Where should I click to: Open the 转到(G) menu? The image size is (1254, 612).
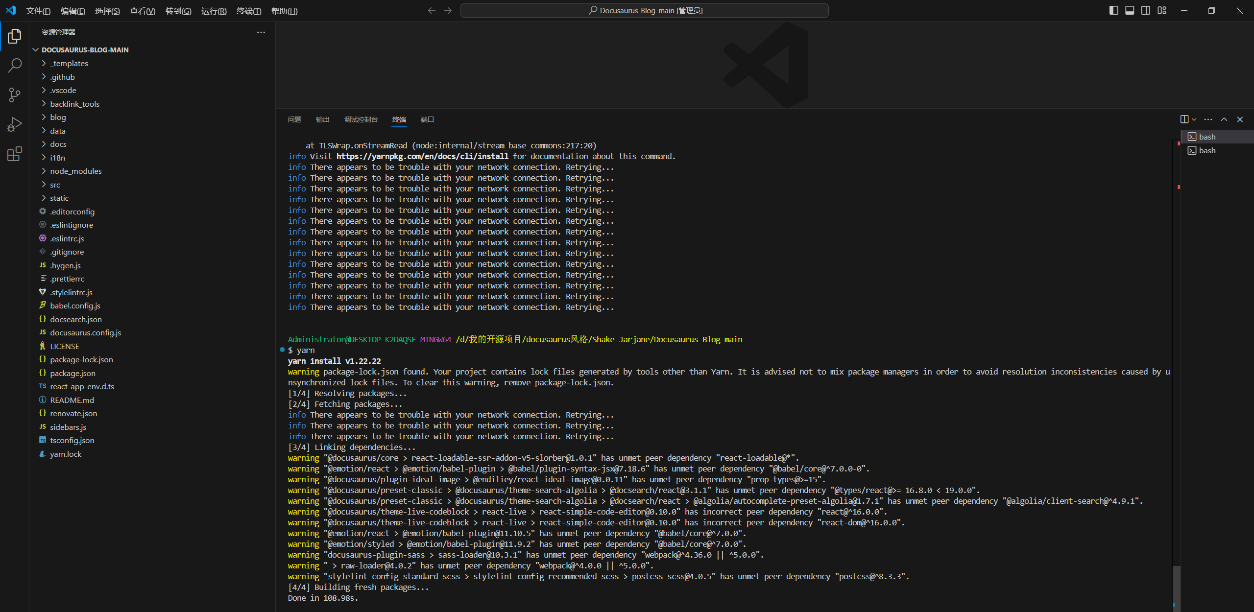click(178, 11)
